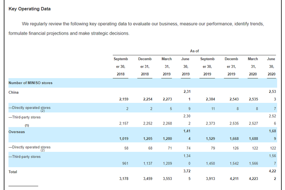
Task: Click the Number of MINISO stores row
Action: click(142, 83)
